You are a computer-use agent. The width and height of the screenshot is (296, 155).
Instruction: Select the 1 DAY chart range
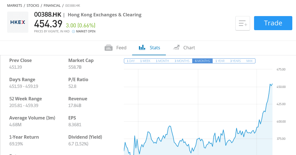[x=131, y=61]
